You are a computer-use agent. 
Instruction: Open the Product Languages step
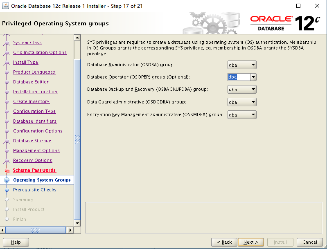pos(34,72)
